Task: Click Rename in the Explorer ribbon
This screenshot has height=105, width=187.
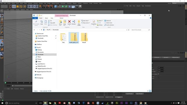Action: 74,23
